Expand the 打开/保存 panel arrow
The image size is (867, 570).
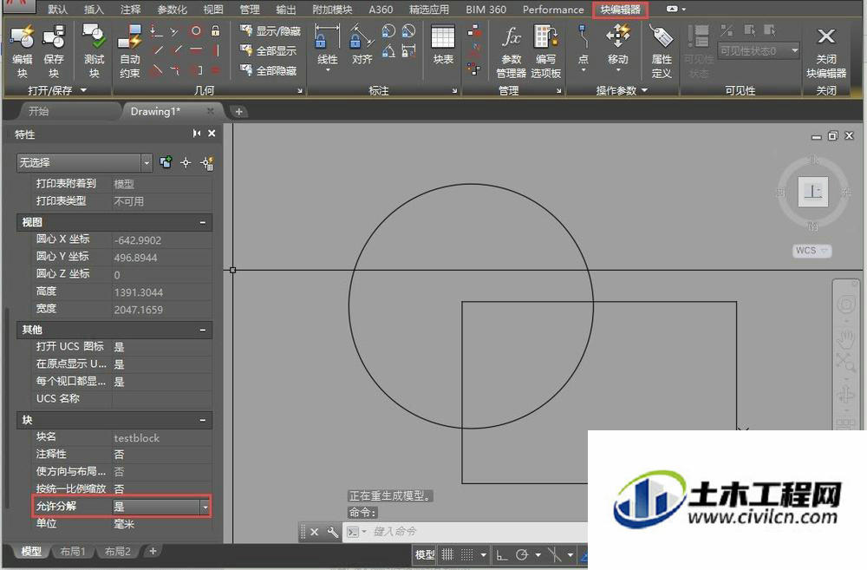pyautogui.click(x=83, y=90)
